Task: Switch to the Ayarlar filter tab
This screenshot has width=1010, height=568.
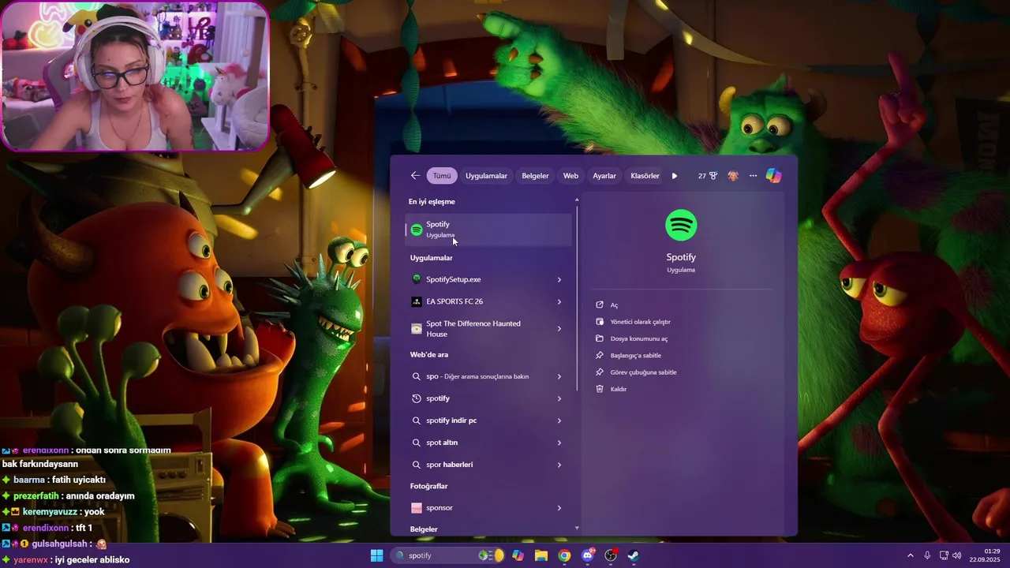Action: 604,176
